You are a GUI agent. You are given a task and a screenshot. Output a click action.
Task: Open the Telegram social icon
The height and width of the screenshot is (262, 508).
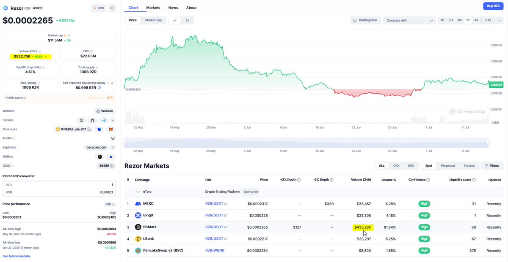point(103,120)
